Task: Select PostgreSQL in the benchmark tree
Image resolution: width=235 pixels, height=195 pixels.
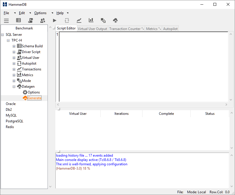Action: 14,121
